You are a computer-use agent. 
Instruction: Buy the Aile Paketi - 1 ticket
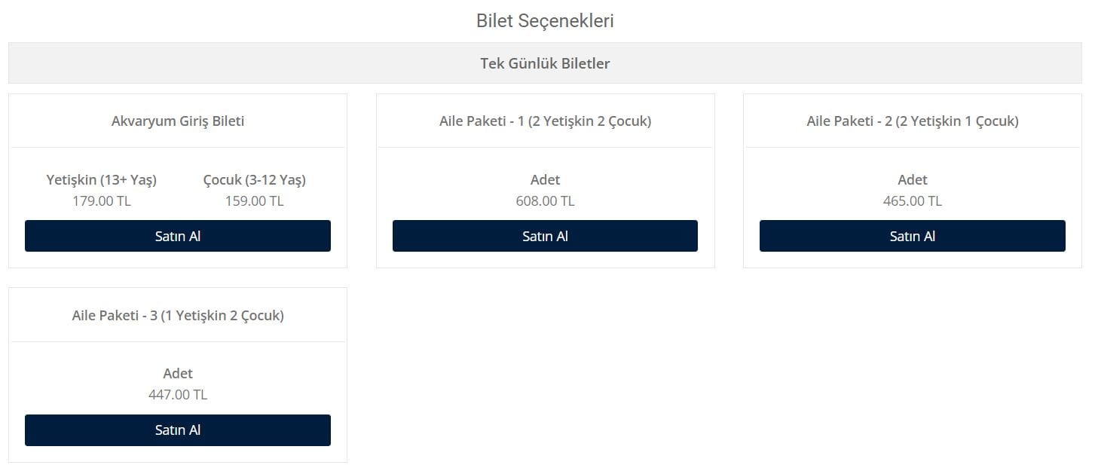(545, 236)
